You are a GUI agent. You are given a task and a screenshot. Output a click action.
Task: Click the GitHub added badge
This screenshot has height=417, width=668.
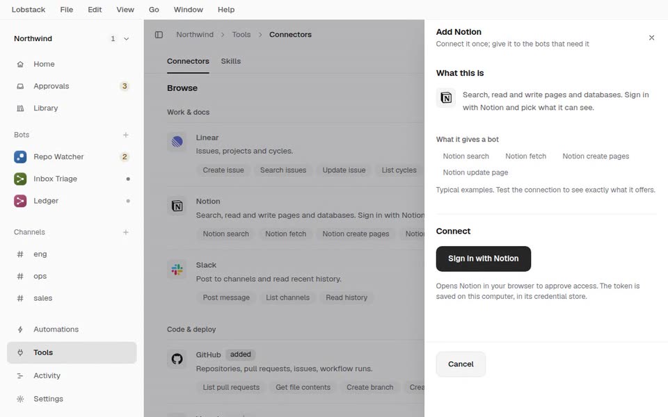point(240,354)
